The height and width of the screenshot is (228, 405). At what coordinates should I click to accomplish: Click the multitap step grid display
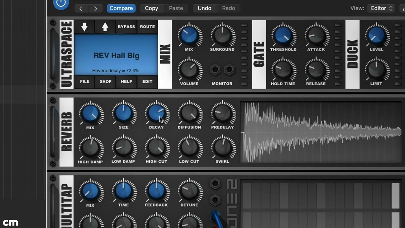click(x=321, y=204)
